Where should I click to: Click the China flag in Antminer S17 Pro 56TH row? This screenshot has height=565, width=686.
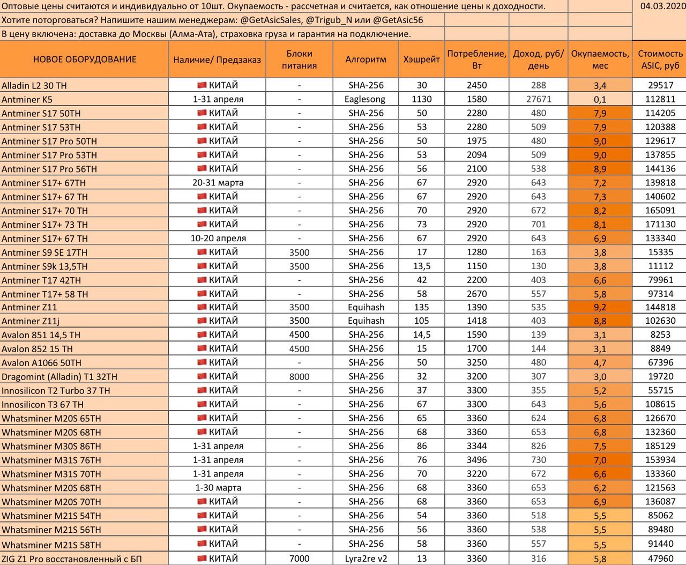point(202,169)
